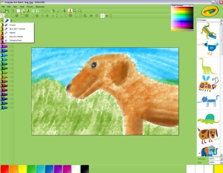Click the Open folder toolbar icon
Viewport: 223px width, 173px height.
[2, 11]
